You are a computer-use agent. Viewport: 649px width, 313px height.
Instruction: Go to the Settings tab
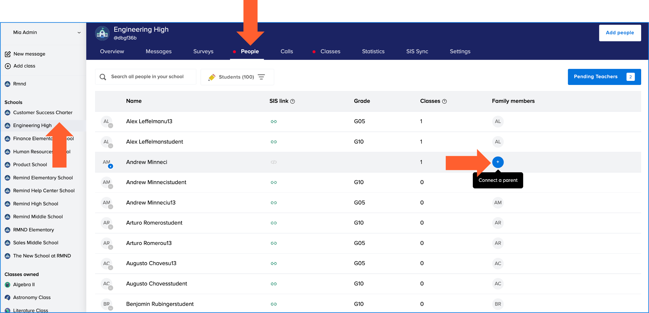(x=460, y=51)
